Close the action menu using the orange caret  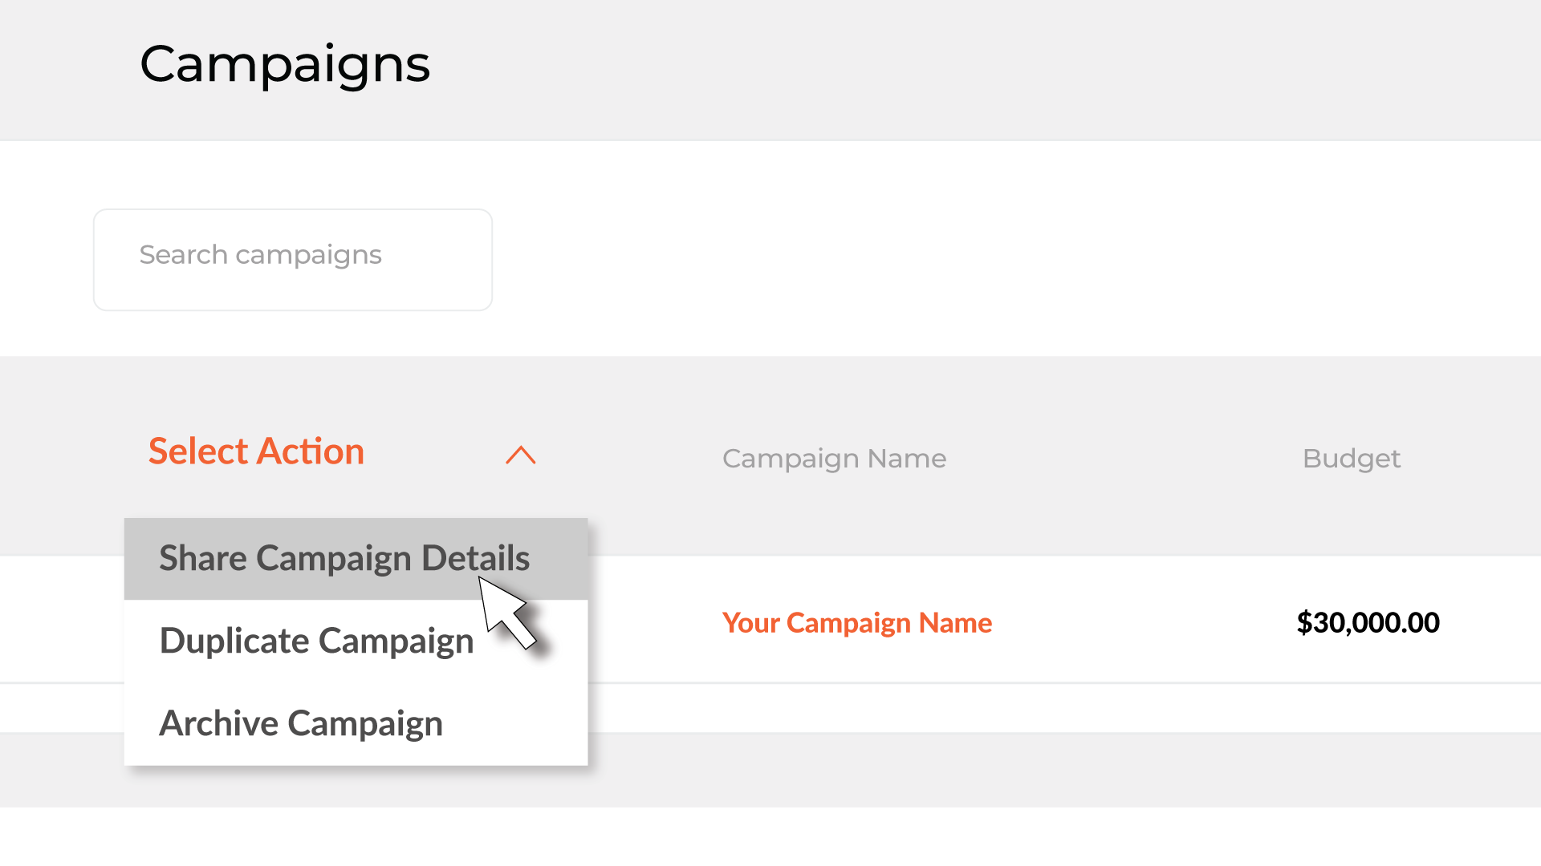(x=520, y=455)
